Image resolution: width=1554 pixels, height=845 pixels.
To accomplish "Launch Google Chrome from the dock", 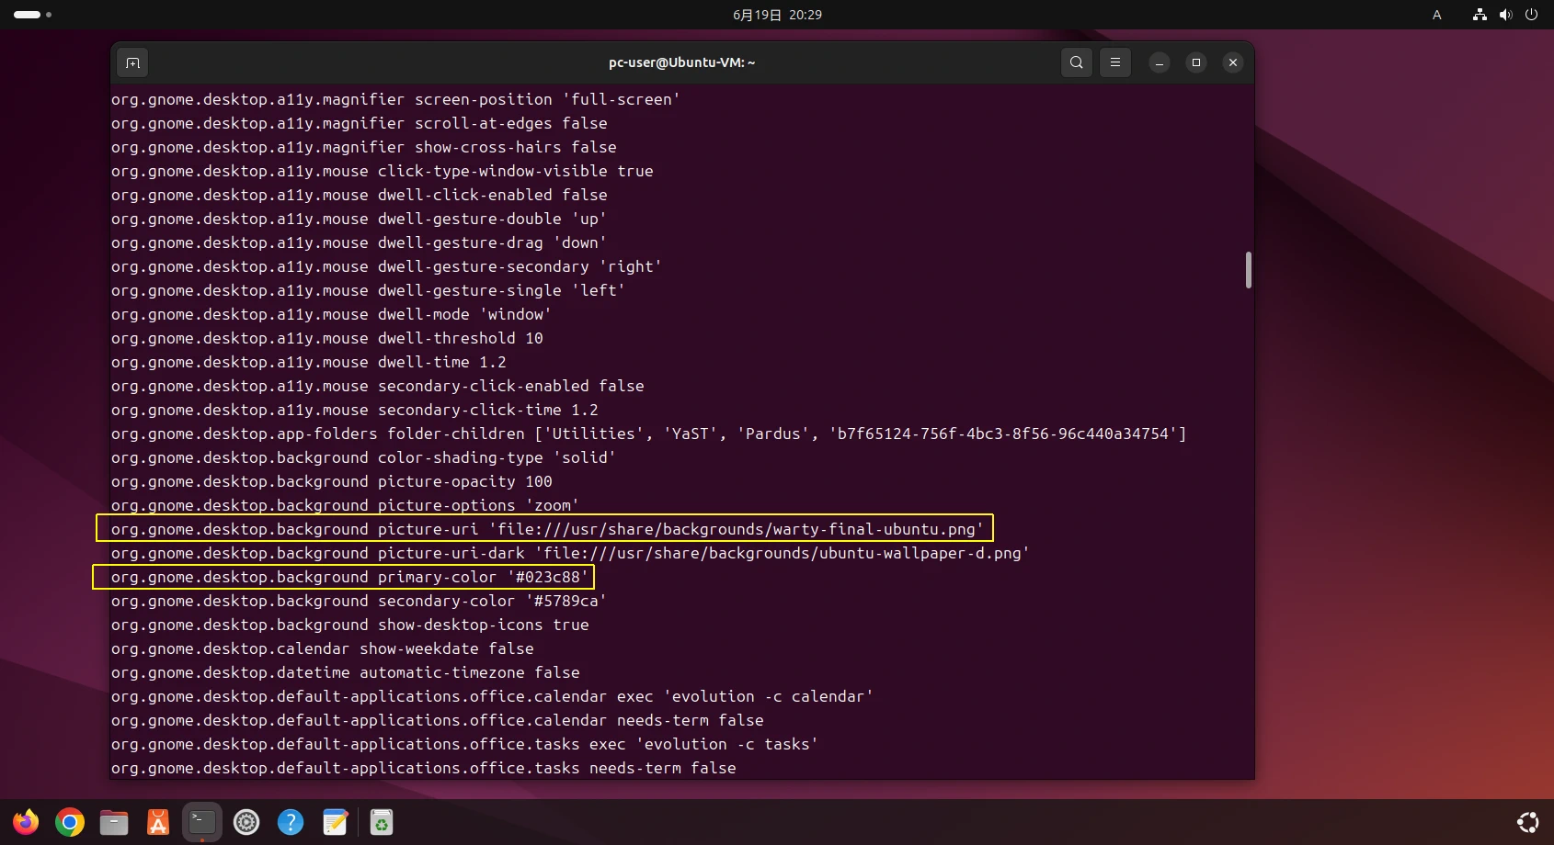I will pos(70,822).
